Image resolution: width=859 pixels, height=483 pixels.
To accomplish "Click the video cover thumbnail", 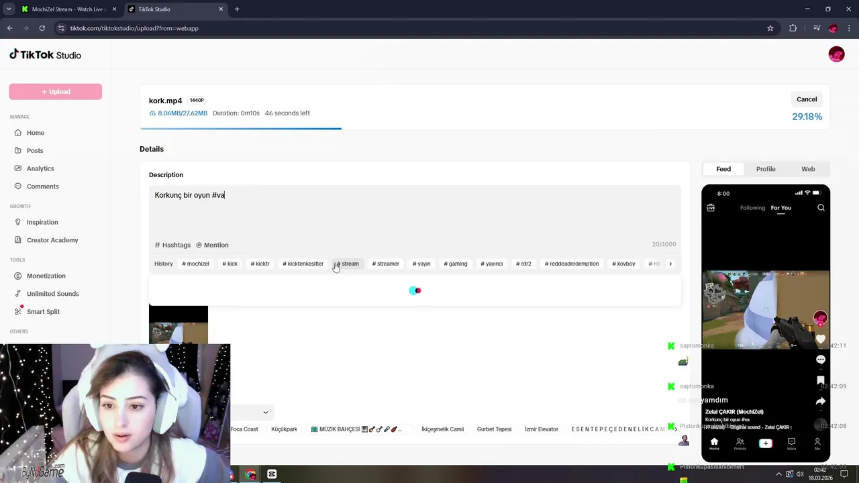I will coord(179,325).
